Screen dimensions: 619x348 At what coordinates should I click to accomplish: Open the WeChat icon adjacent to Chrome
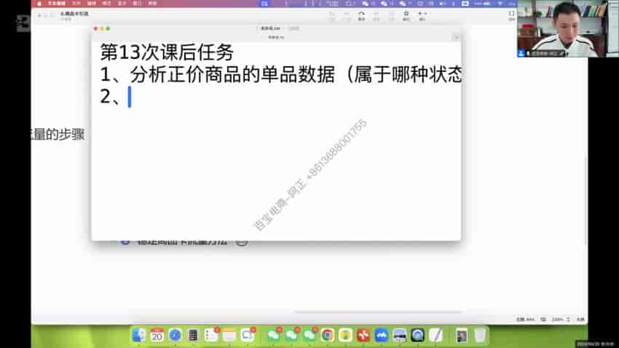(309, 335)
